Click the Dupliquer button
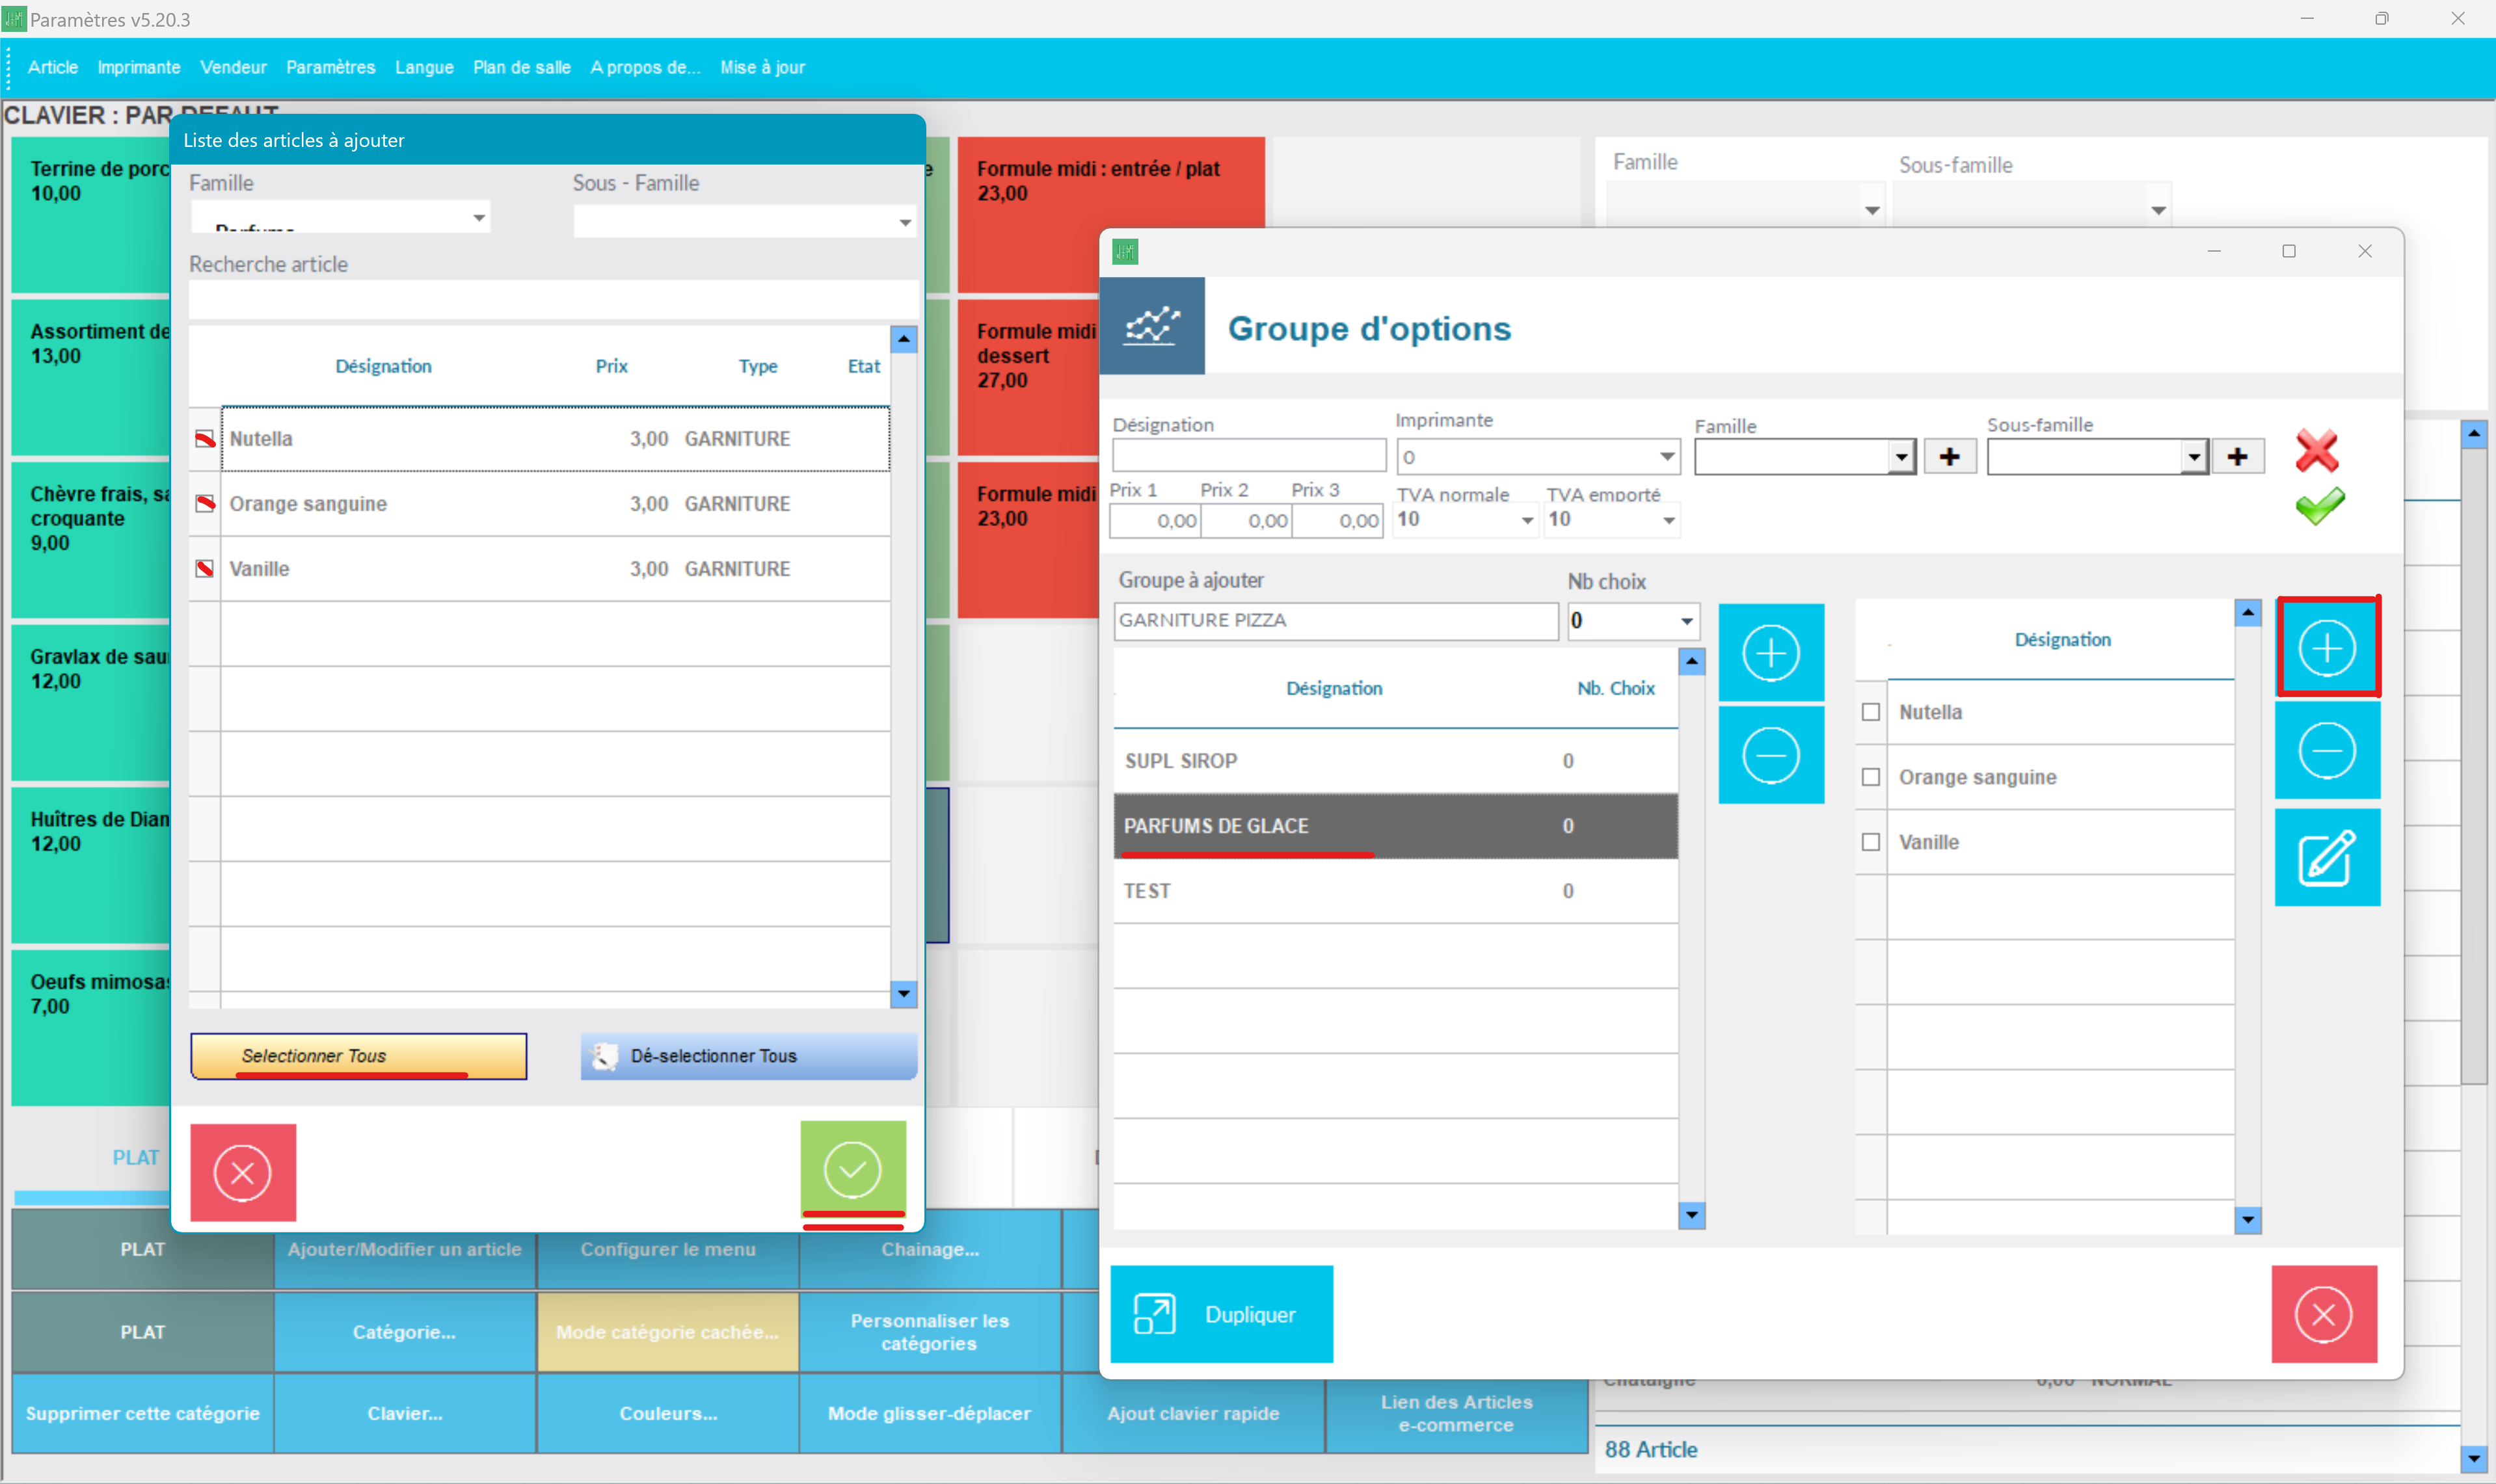2496x1484 pixels. pyautogui.click(x=1221, y=1314)
